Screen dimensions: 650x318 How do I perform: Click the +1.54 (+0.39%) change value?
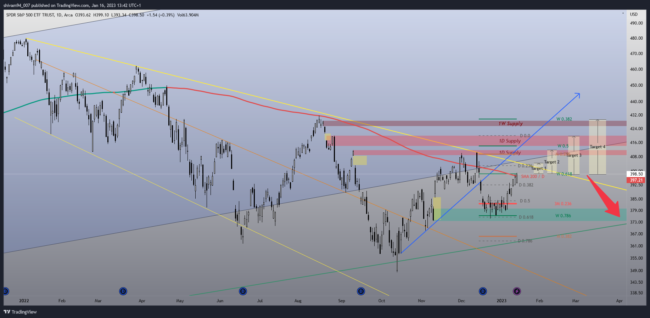coord(161,15)
